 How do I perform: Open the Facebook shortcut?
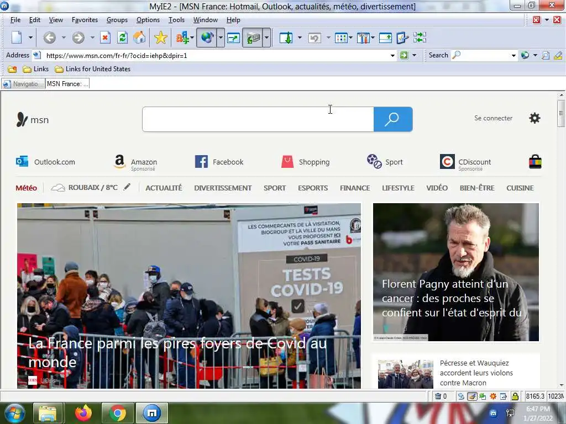(x=219, y=162)
